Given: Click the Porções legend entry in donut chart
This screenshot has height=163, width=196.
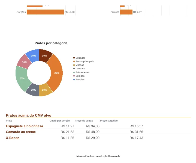Looking at the screenshot, I should point(79,79).
